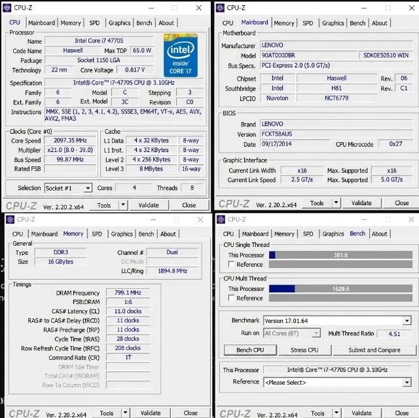Click the BIOS Date value 09/17/2014
419x418 pixels.
click(295, 144)
